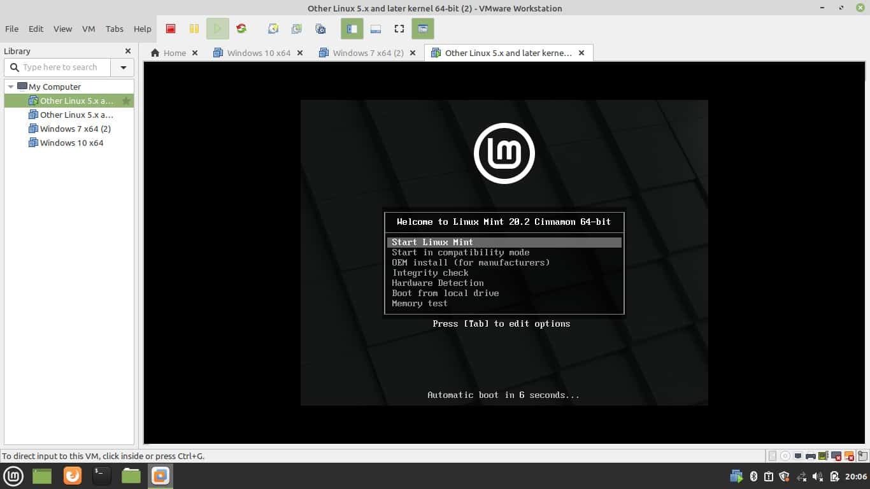
Task: Close the Windows 7 x64 (2) tab
Action: point(412,53)
